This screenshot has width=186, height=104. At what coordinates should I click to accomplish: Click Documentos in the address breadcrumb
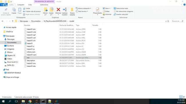tap(36, 21)
